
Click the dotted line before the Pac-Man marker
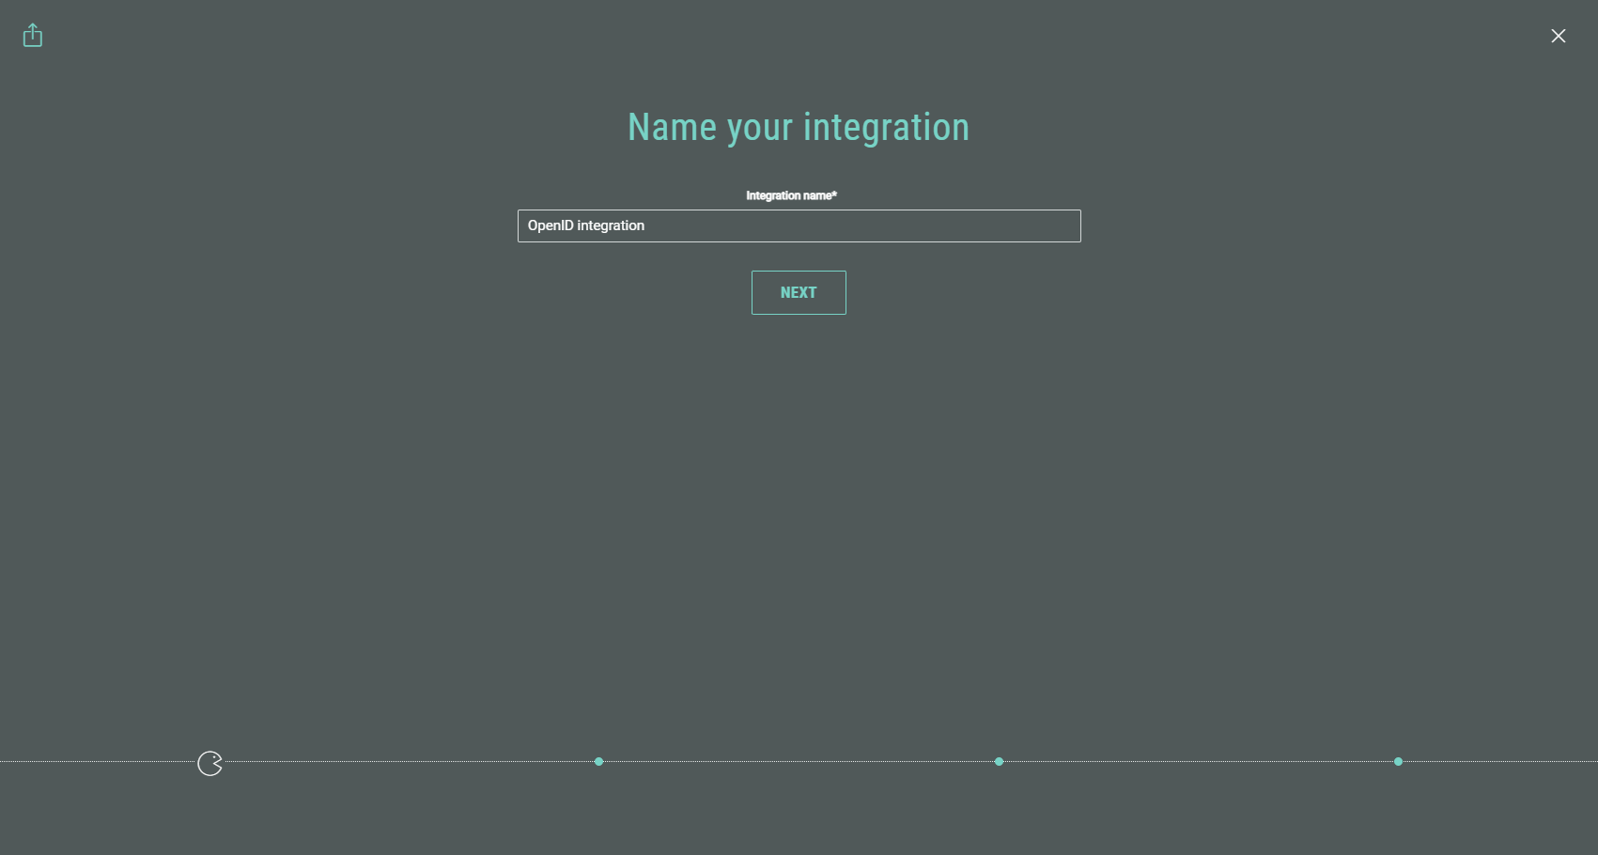(94, 761)
